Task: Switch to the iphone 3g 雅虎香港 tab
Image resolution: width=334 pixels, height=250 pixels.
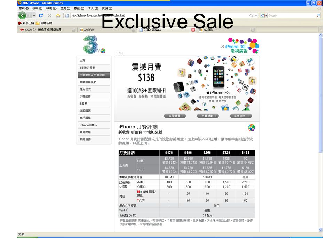Action: click(47, 30)
